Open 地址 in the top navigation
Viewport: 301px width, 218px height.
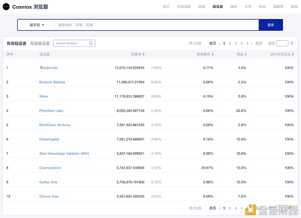(262, 7)
